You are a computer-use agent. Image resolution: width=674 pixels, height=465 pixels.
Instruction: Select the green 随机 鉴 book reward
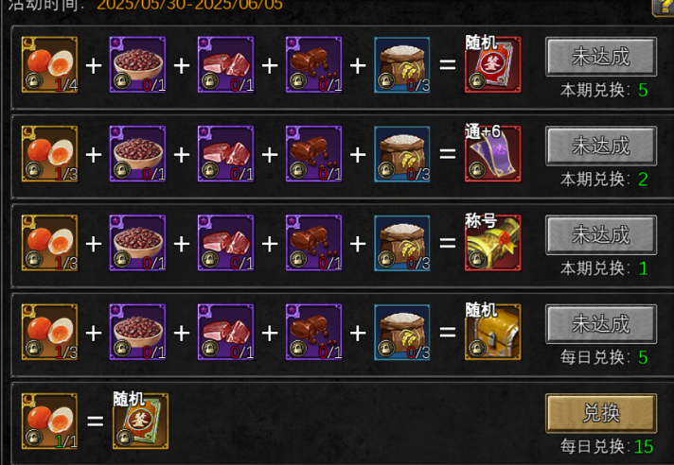click(140, 422)
